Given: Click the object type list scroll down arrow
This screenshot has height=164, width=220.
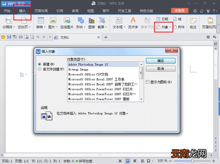Looking at the screenshot, I should coord(141,99).
